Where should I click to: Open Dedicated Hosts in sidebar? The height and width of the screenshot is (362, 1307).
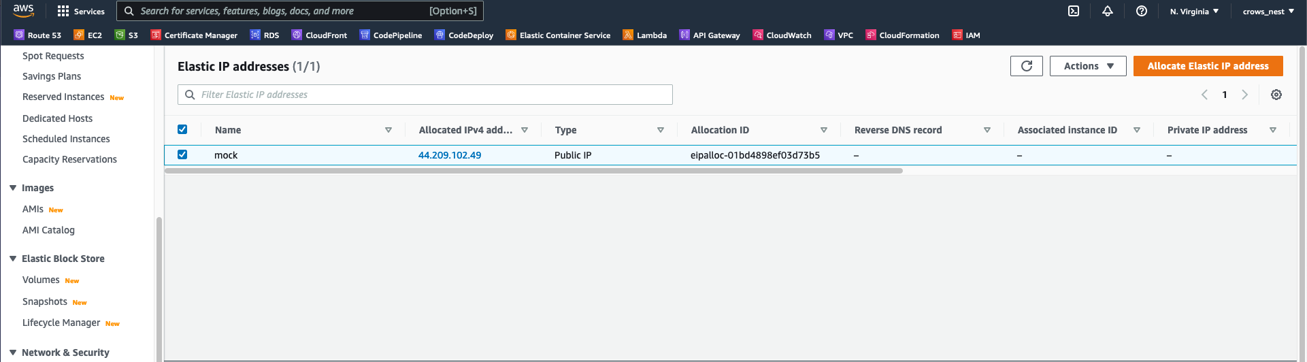pyautogui.click(x=57, y=118)
